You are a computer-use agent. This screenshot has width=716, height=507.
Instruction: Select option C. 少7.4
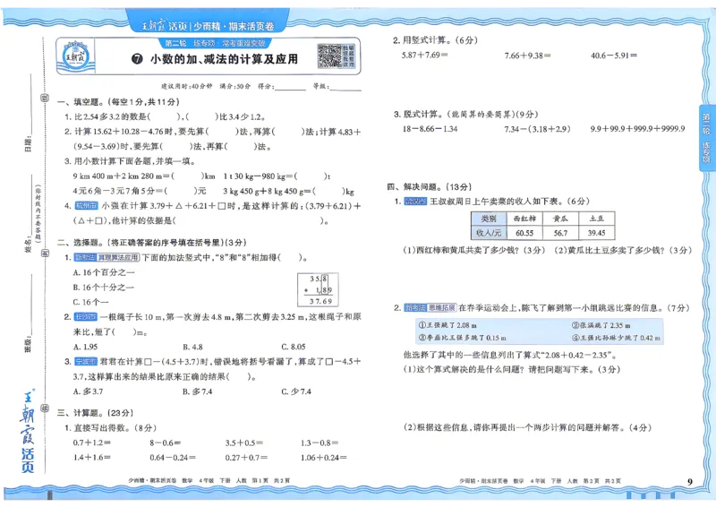pos(296,391)
